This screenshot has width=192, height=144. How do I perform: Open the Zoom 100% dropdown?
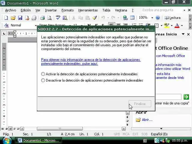tap(152, 18)
